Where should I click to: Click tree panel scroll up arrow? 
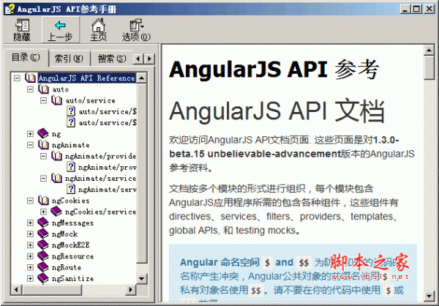pos(142,78)
